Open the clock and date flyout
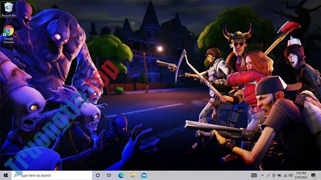The image size is (321, 180). click(x=301, y=175)
